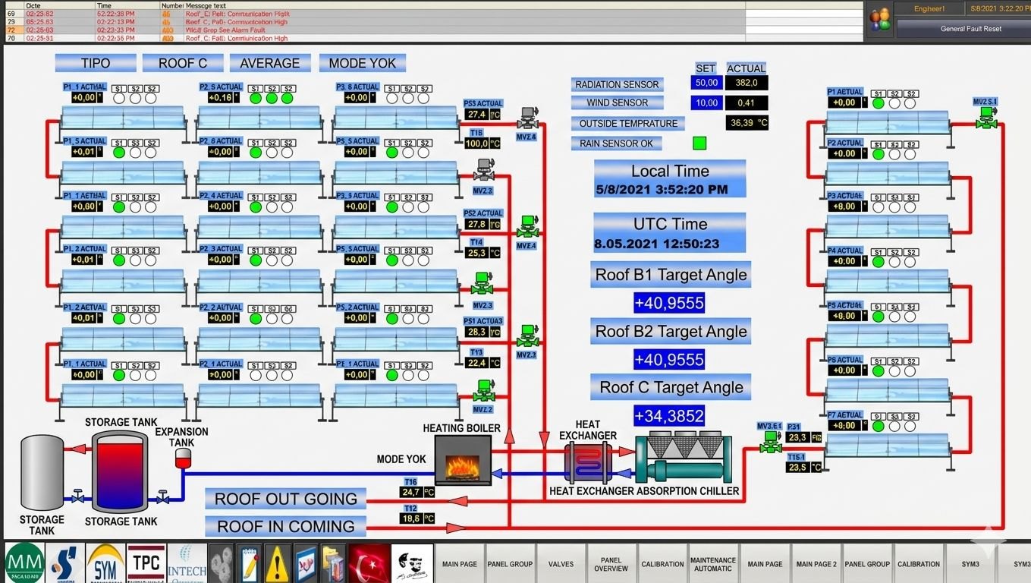Click the green MV3.E.1 valve near P31

click(771, 443)
